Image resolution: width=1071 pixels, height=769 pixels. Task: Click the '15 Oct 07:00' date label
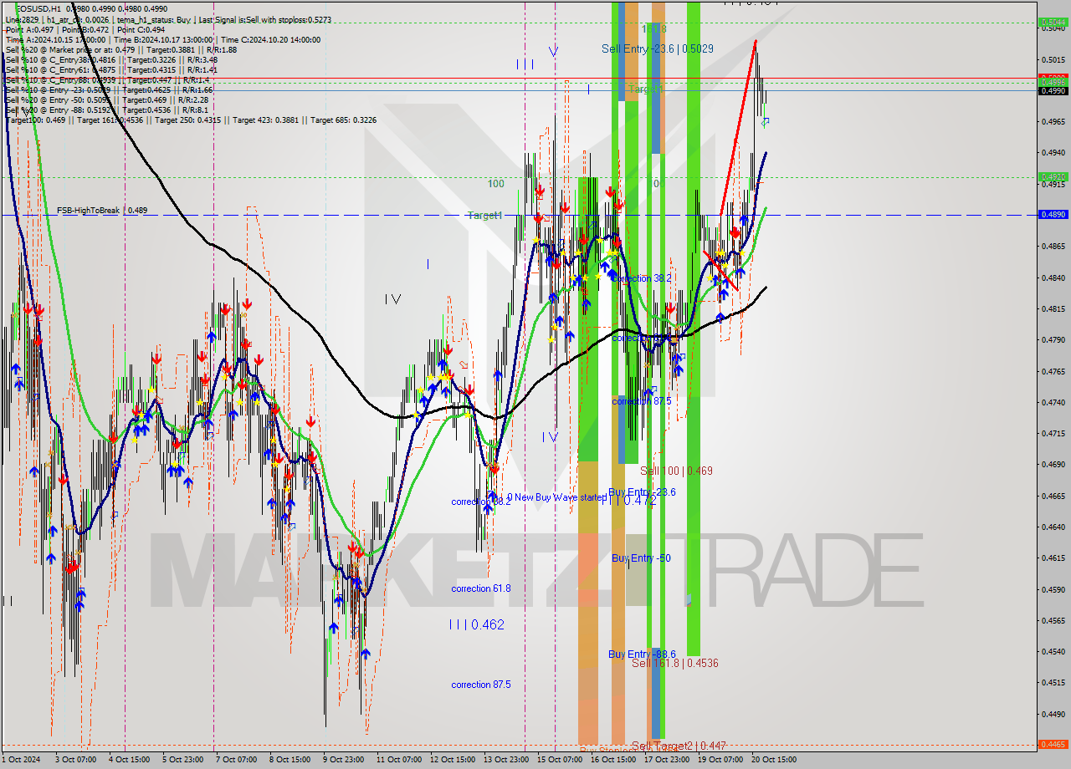(560, 760)
